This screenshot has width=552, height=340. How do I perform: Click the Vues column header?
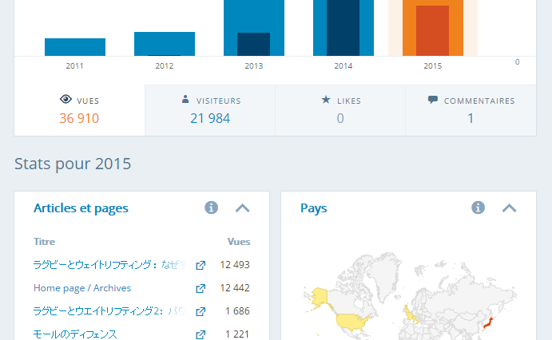click(239, 242)
